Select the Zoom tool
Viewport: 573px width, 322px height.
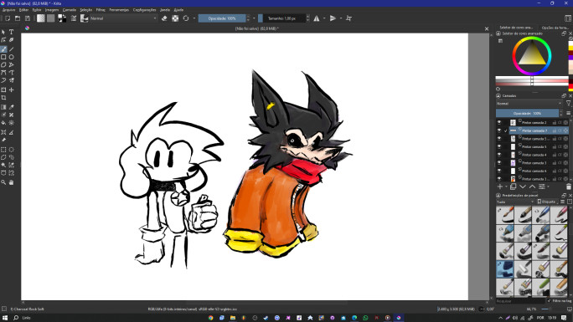tap(3, 182)
